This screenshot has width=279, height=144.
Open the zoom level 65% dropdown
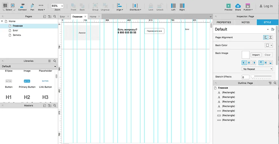click(58, 6)
